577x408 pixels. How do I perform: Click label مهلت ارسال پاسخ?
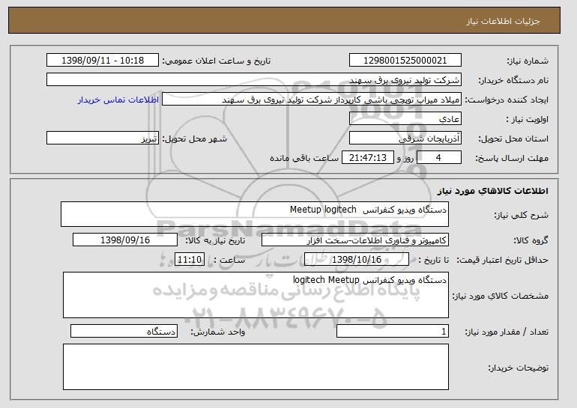click(x=512, y=158)
